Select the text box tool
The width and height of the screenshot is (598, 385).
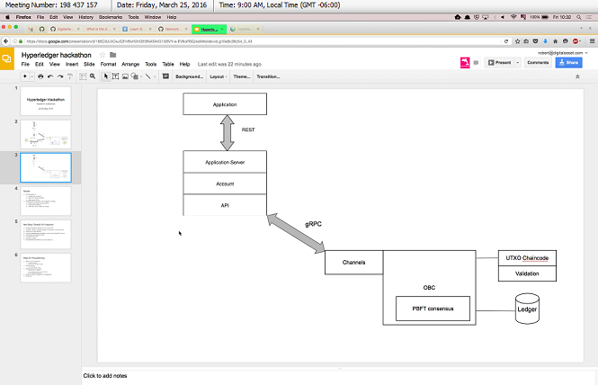click(x=115, y=76)
